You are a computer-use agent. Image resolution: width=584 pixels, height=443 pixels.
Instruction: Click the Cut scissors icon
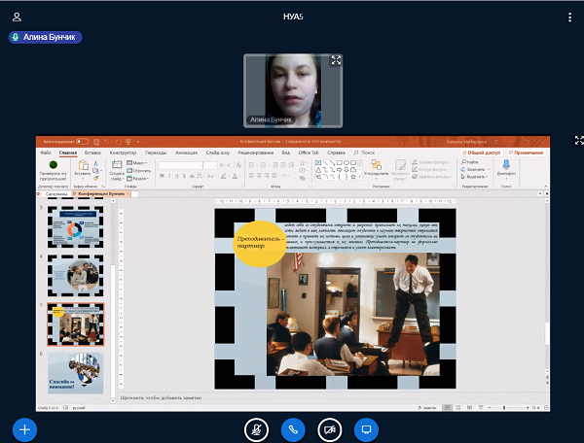(95, 163)
